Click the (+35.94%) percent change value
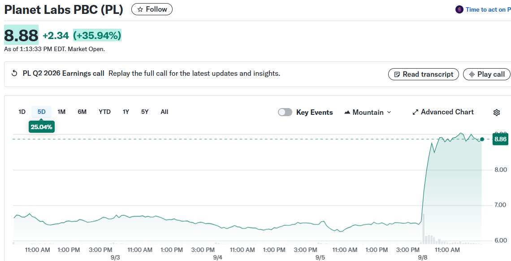 pyautogui.click(x=97, y=35)
